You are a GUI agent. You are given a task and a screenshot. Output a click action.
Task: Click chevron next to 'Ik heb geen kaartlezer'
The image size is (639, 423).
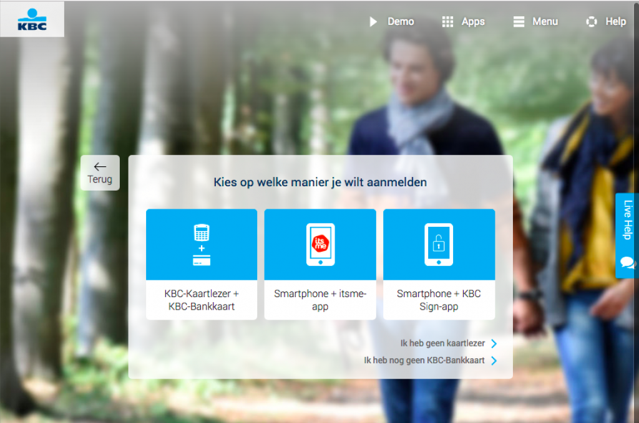(494, 343)
